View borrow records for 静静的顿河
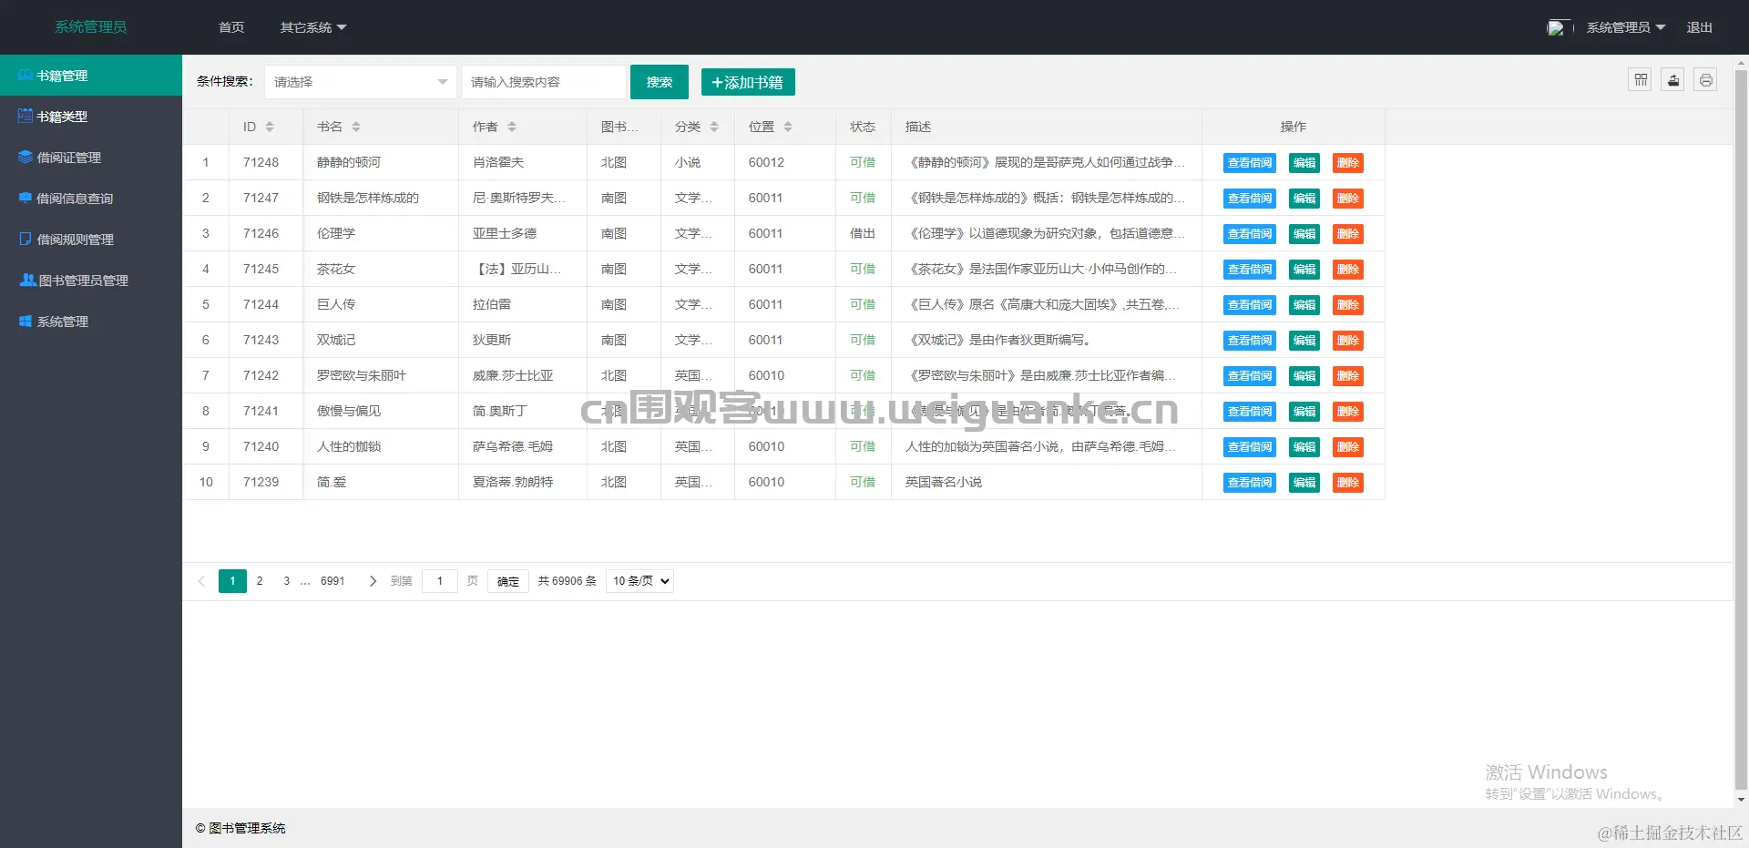This screenshot has height=848, width=1749. click(1250, 163)
